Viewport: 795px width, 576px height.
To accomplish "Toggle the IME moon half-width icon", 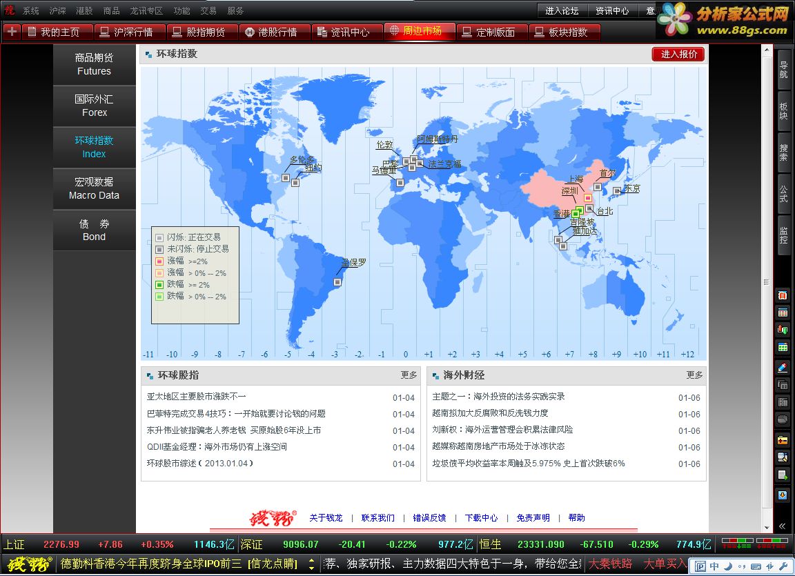I will (729, 566).
